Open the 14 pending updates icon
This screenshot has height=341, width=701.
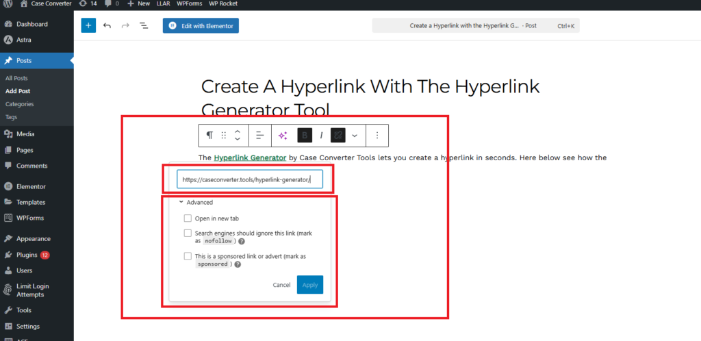(88, 3)
